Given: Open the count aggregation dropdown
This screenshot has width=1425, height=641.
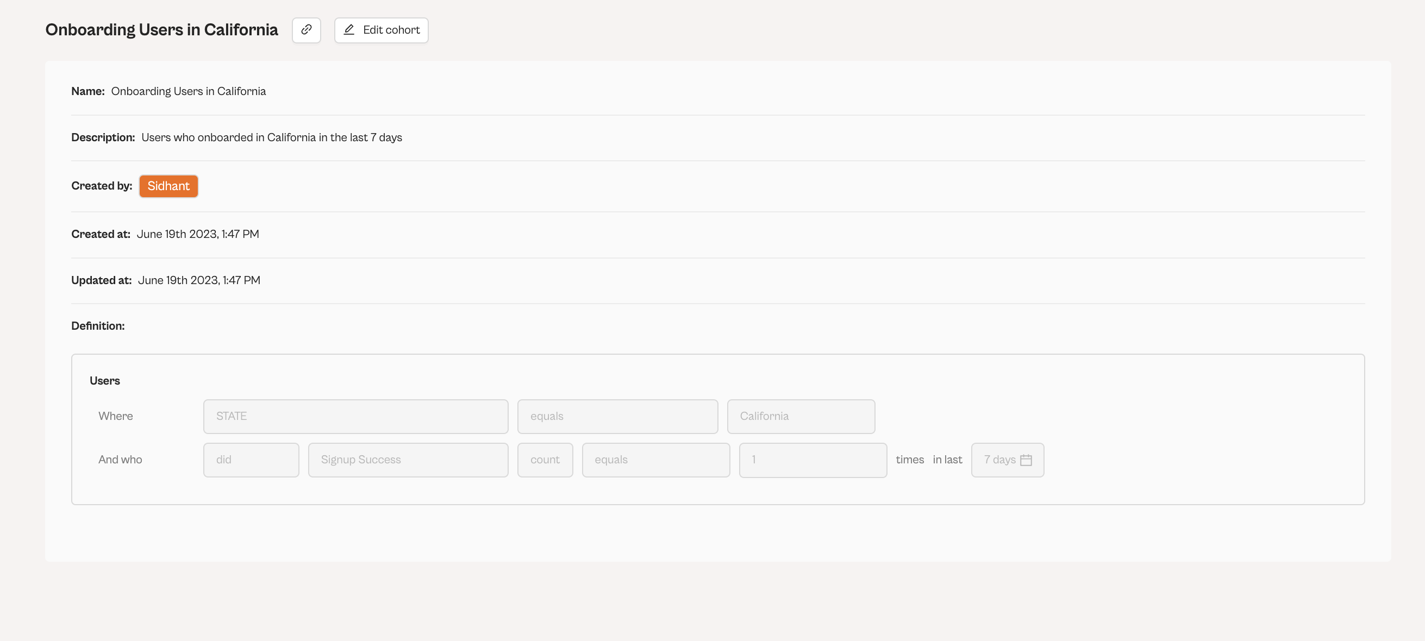Looking at the screenshot, I should tap(545, 460).
